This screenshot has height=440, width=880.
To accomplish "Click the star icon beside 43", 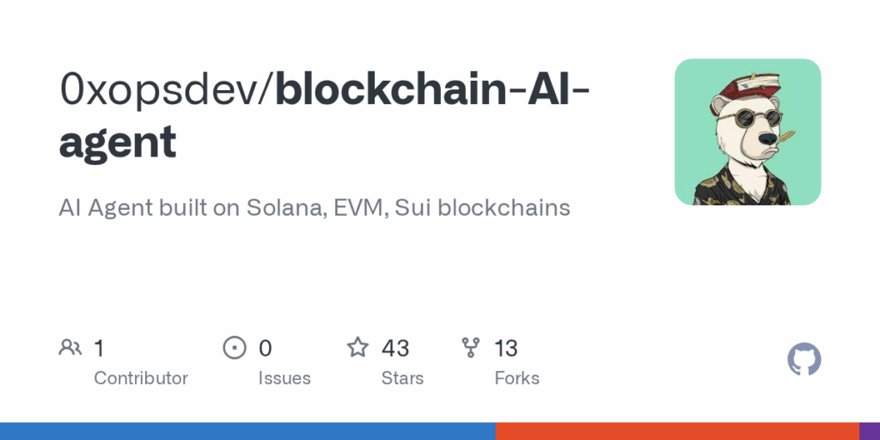I will 357,347.
